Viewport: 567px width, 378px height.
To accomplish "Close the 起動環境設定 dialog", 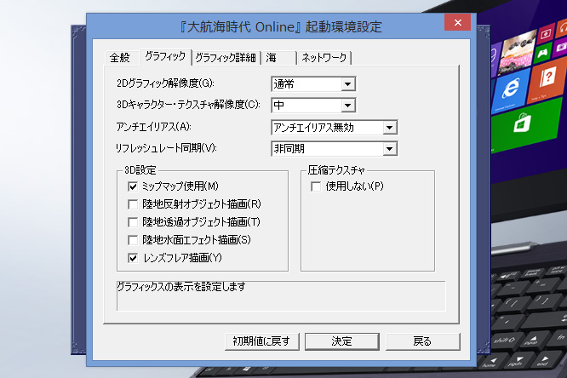I will point(458,22).
